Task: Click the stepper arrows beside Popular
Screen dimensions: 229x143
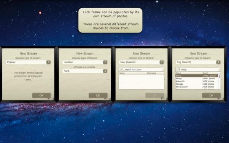Action: 48,62
